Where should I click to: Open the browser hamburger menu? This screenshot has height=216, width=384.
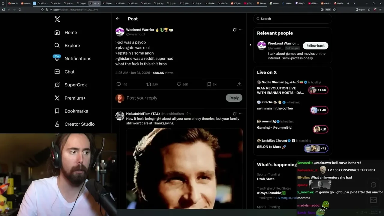(380, 10)
